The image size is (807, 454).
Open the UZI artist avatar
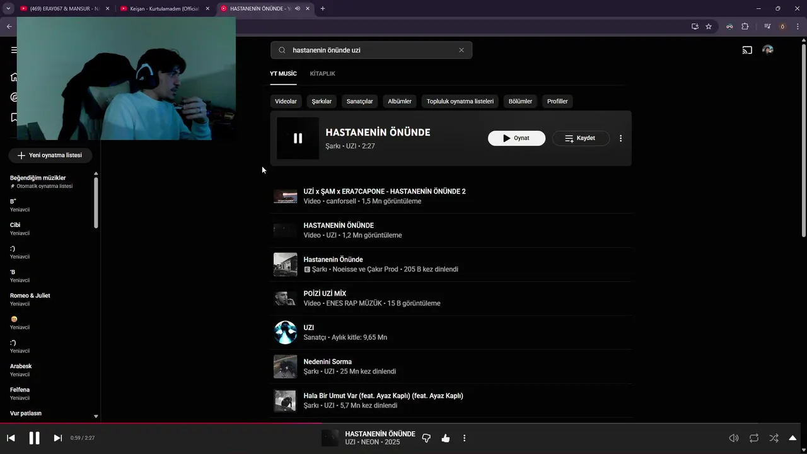(x=285, y=332)
